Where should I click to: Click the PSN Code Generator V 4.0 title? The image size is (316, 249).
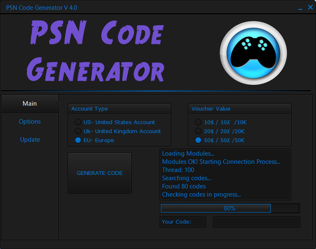[41, 8]
